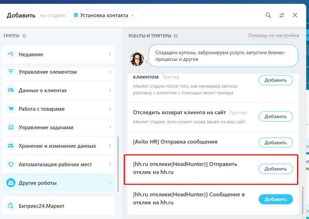The height and width of the screenshot is (219, 309).
Task: Click the assistant avatar photo
Action: tap(137, 59)
